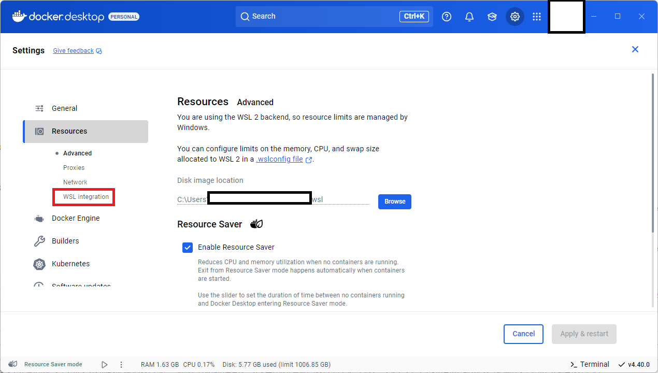Click the play icon in status bar
The width and height of the screenshot is (658, 373).
tap(105, 365)
